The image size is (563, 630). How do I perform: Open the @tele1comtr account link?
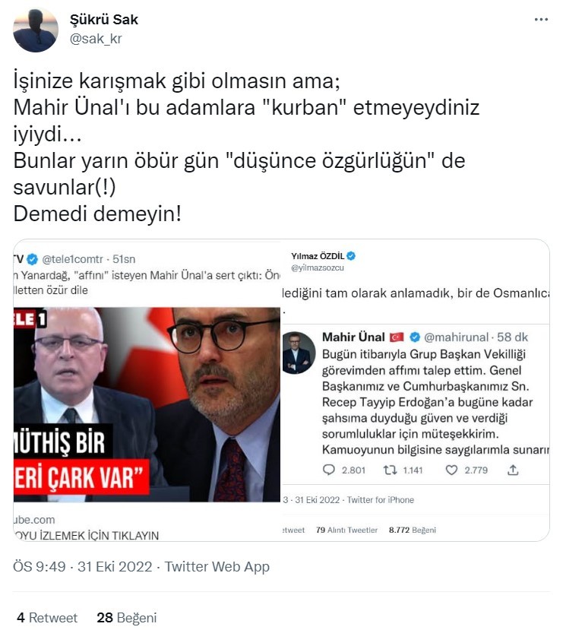pyautogui.click(x=73, y=259)
